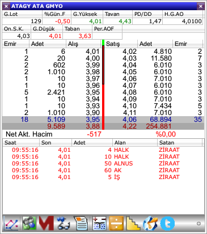Click the blue network nodes icon
The height and width of the screenshot is (234, 207).
[x=64, y=223]
